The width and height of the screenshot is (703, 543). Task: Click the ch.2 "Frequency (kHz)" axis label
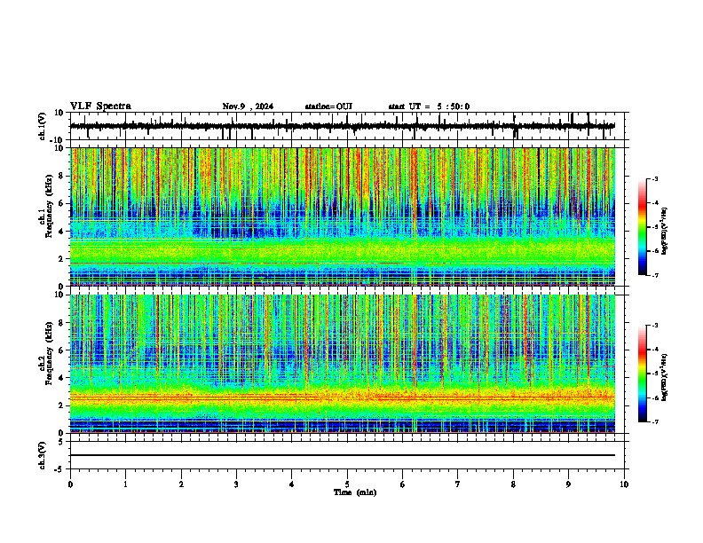click(x=49, y=353)
